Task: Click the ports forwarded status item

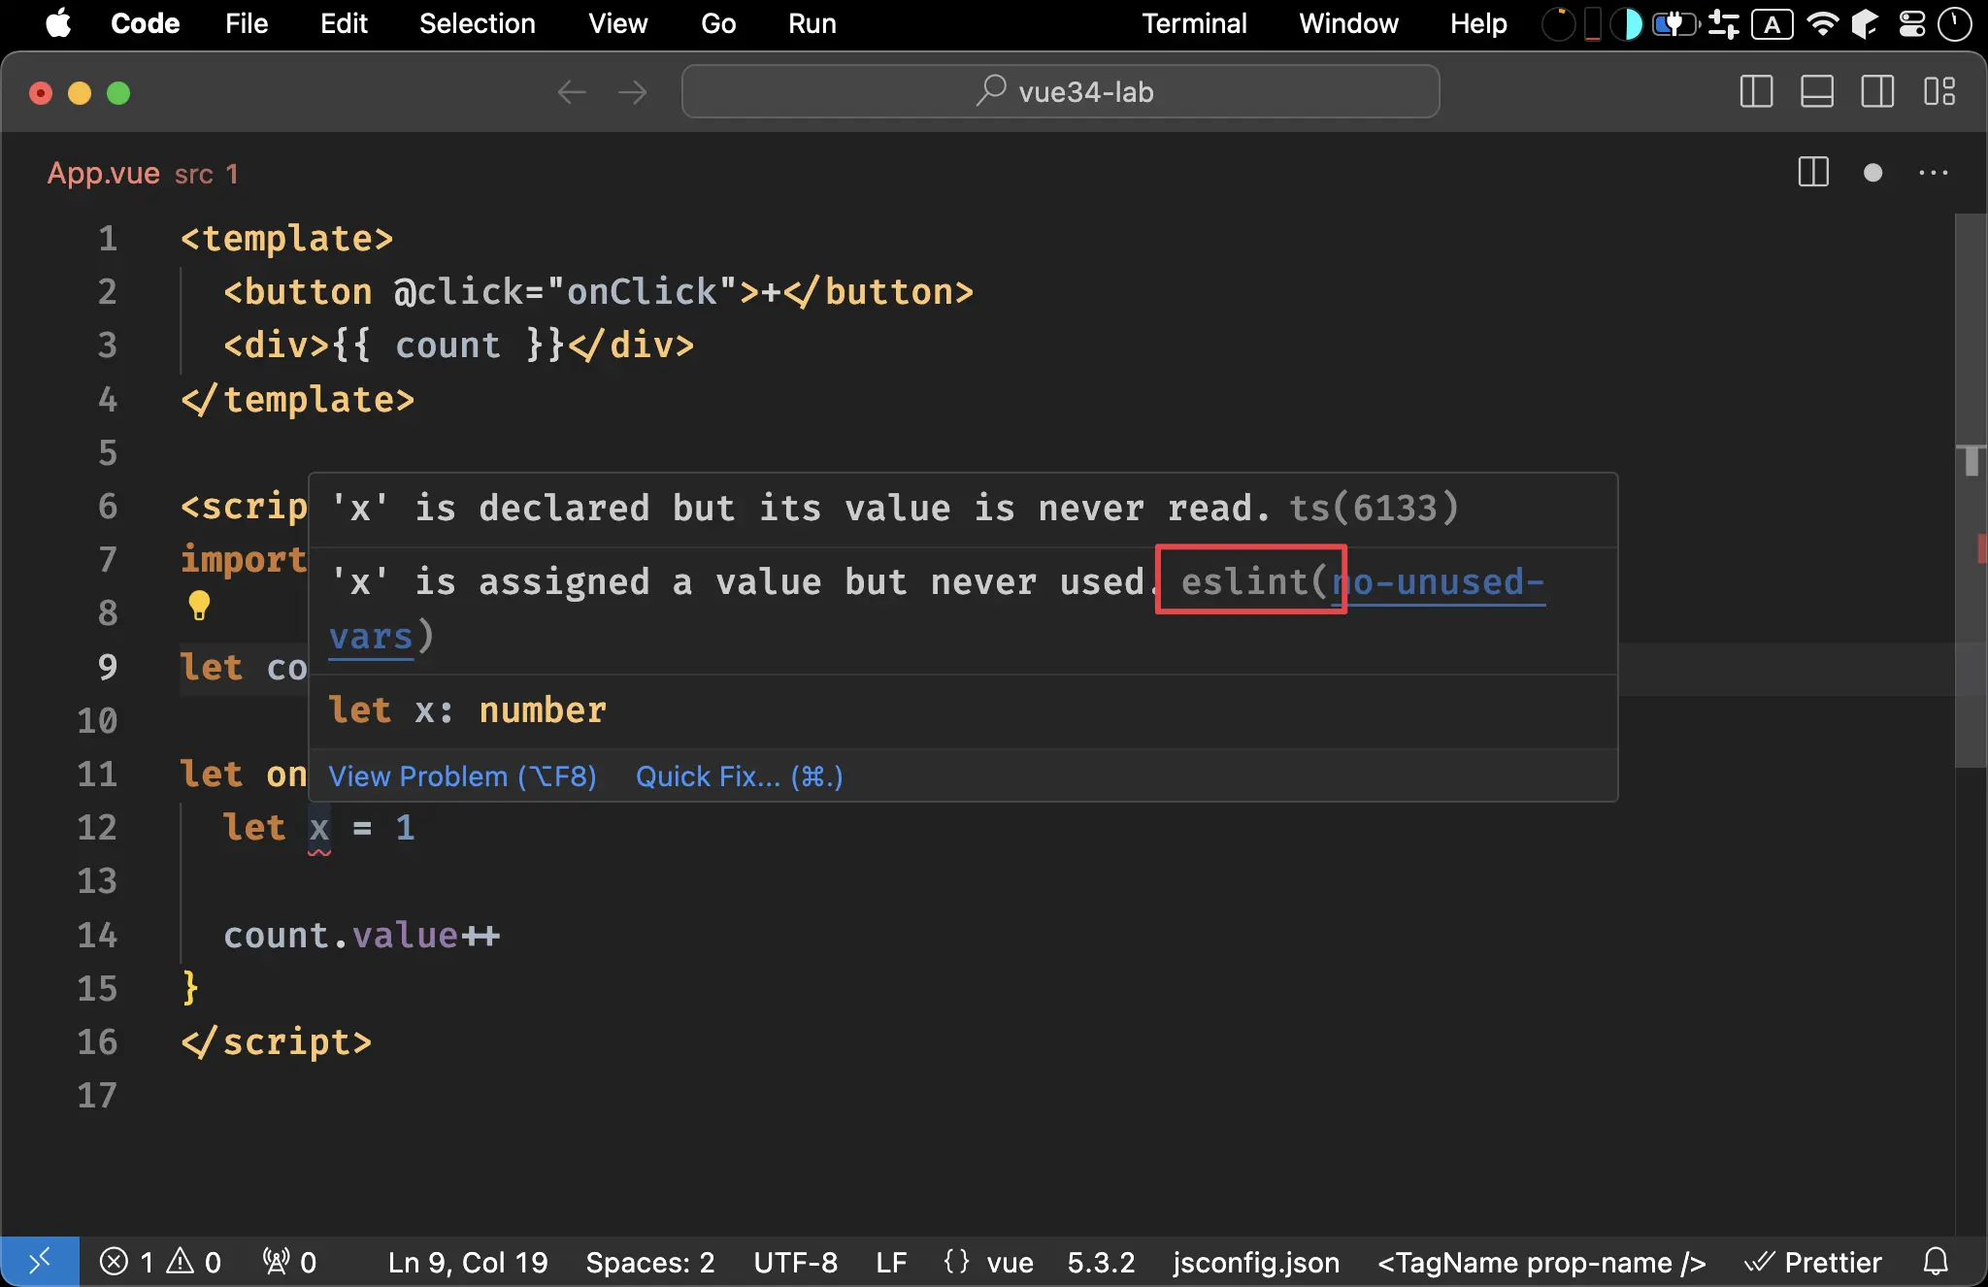Action: (x=289, y=1262)
